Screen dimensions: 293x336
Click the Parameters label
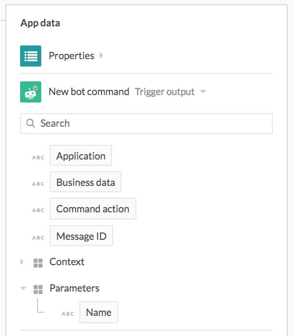click(75, 288)
